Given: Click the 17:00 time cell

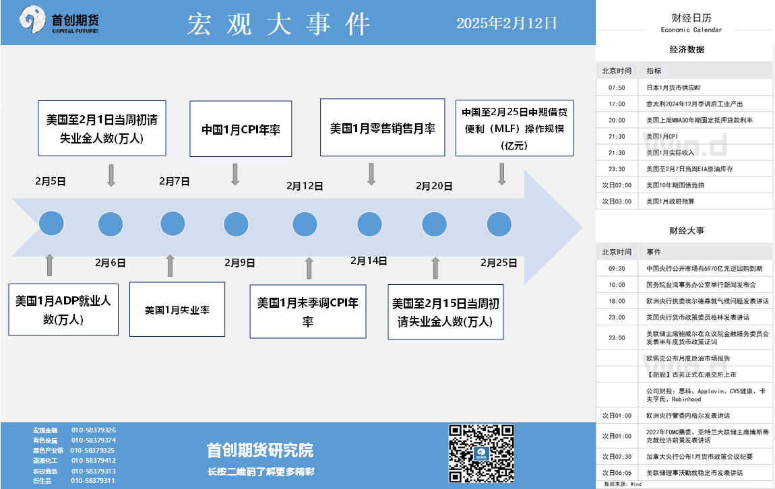Looking at the screenshot, I should (x=617, y=104).
